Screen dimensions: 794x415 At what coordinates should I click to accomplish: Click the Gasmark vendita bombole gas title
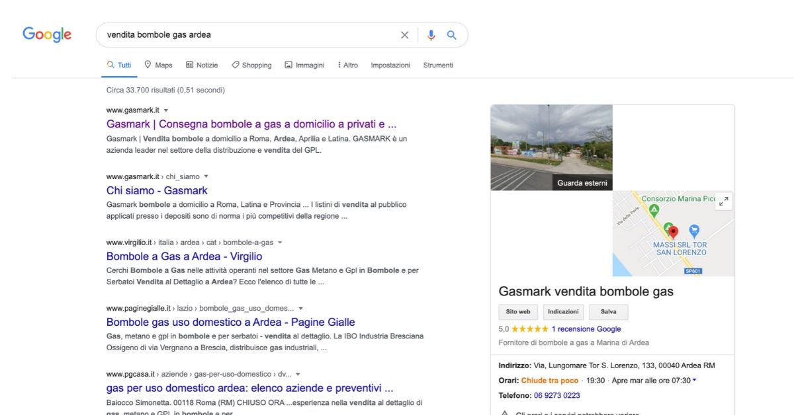click(x=586, y=291)
